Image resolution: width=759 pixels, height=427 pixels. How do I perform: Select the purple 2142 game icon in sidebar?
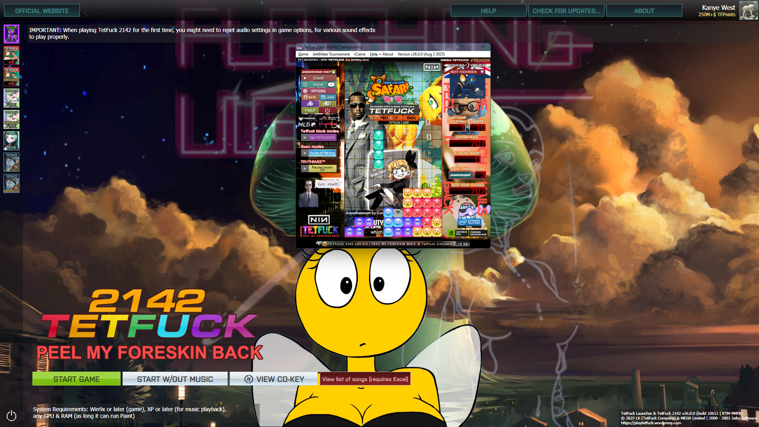(x=11, y=34)
